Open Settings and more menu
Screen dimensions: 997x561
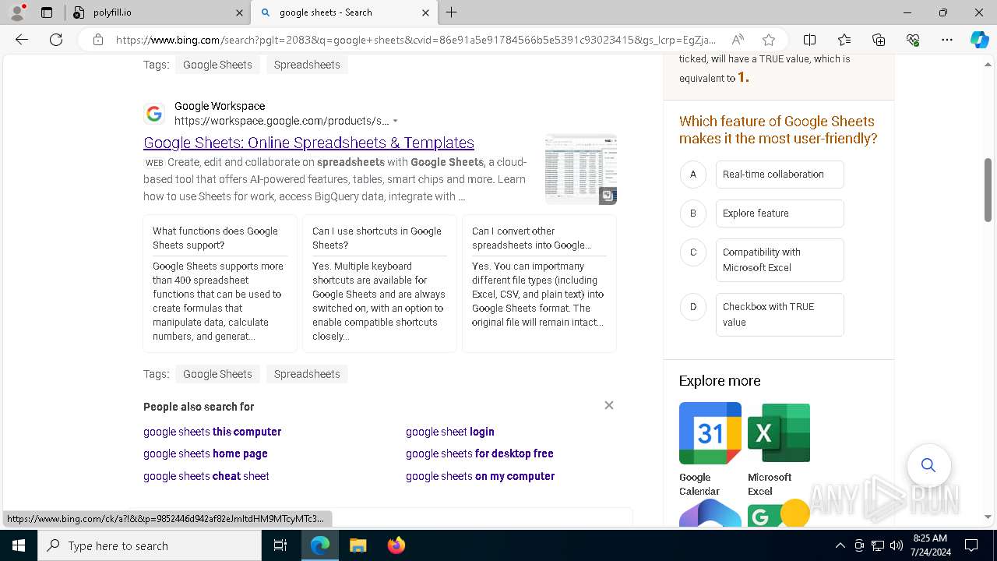[947, 40]
